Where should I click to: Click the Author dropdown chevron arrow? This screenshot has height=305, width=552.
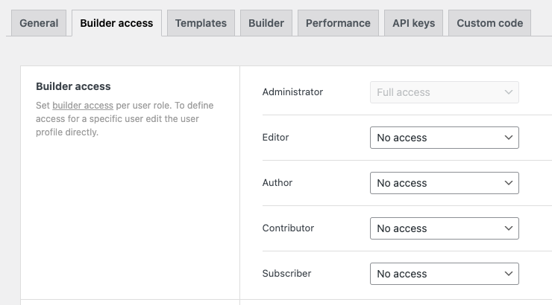pyautogui.click(x=508, y=183)
